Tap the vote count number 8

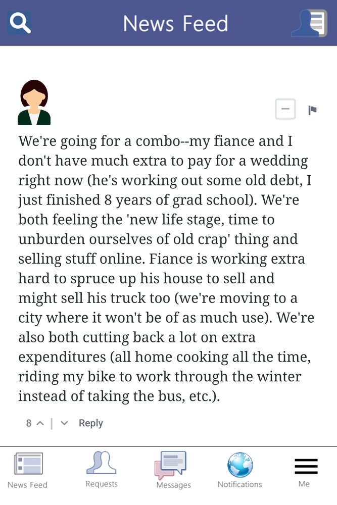[29, 423]
